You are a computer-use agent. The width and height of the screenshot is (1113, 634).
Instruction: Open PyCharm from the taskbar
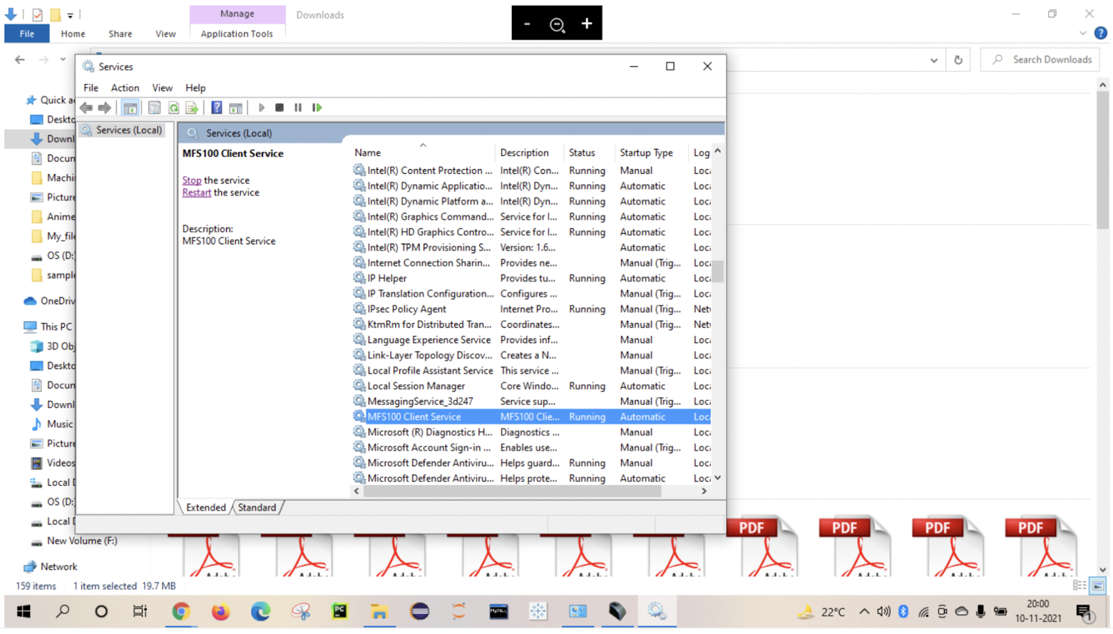[x=339, y=612]
